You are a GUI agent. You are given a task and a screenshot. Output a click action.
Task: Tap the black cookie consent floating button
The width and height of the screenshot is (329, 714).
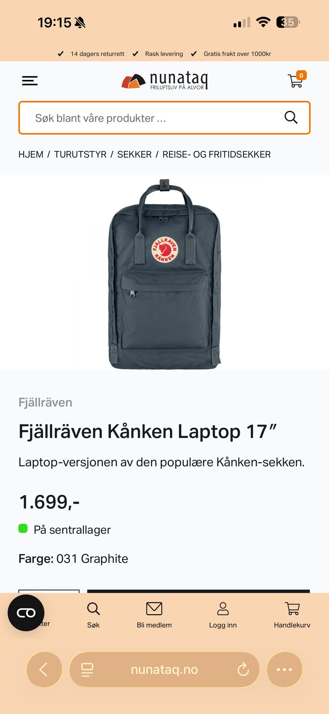tap(26, 613)
